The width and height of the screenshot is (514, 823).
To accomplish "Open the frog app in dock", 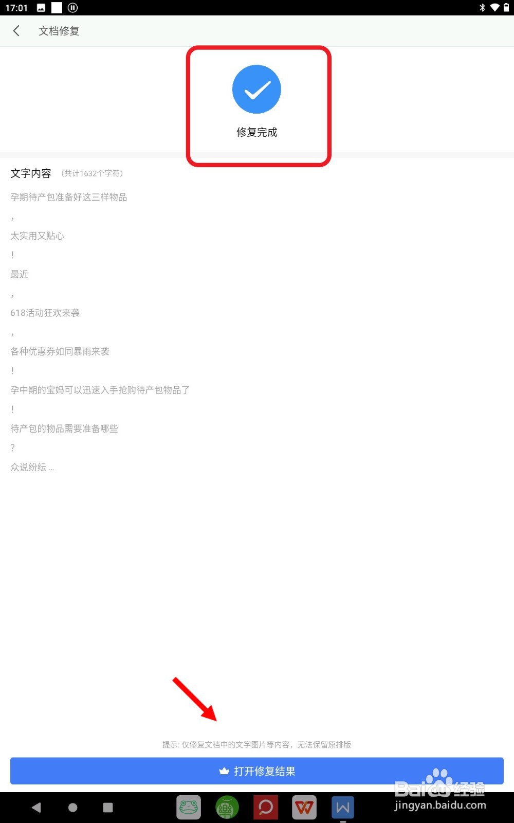I will [x=189, y=807].
